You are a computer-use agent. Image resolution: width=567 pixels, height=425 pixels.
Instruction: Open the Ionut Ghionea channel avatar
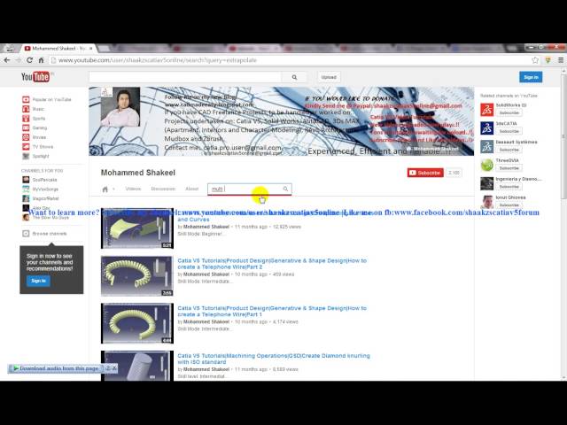[486, 202]
